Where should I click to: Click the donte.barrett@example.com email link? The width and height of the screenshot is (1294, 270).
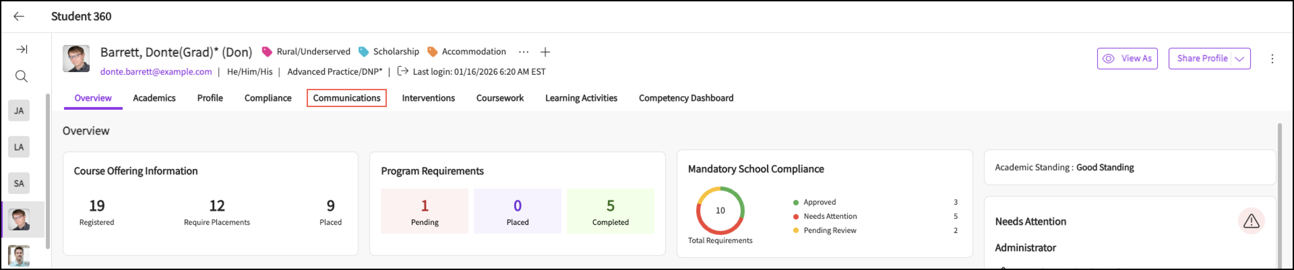(x=156, y=72)
